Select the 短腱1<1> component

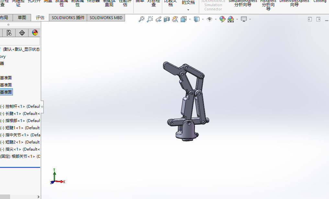point(20,128)
